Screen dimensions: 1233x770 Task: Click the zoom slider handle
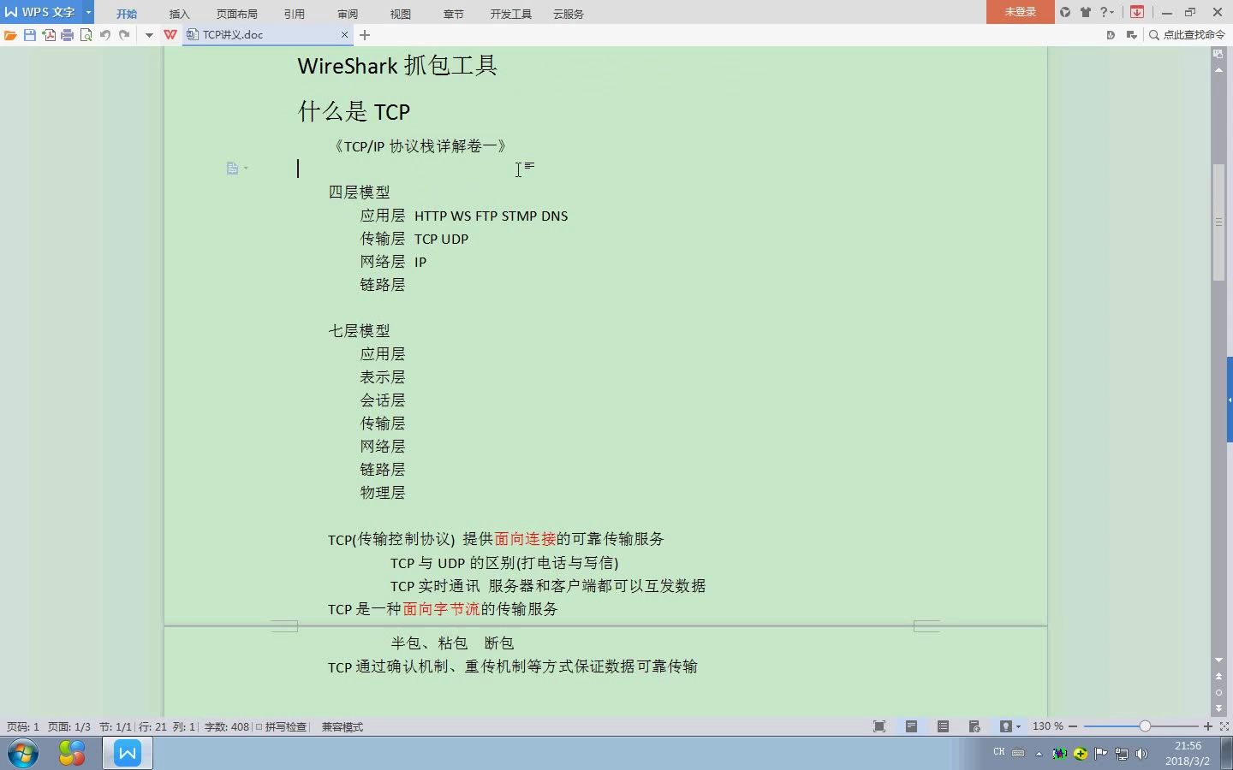point(1145,726)
